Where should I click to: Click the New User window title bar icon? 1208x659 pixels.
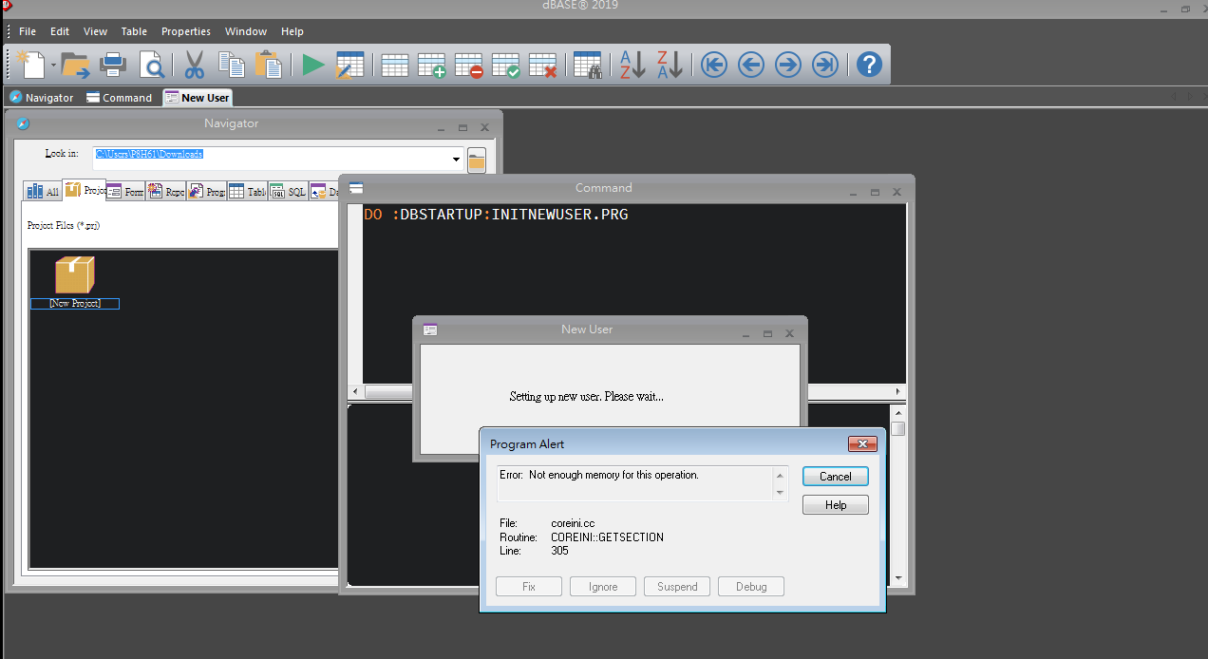pos(431,329)
